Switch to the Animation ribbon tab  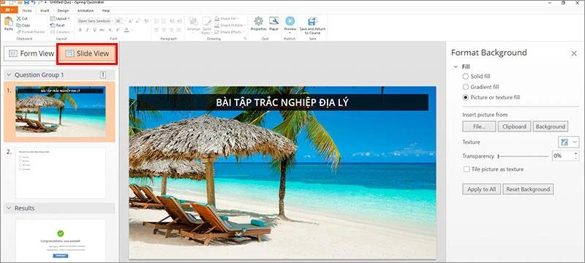(86, 10)
